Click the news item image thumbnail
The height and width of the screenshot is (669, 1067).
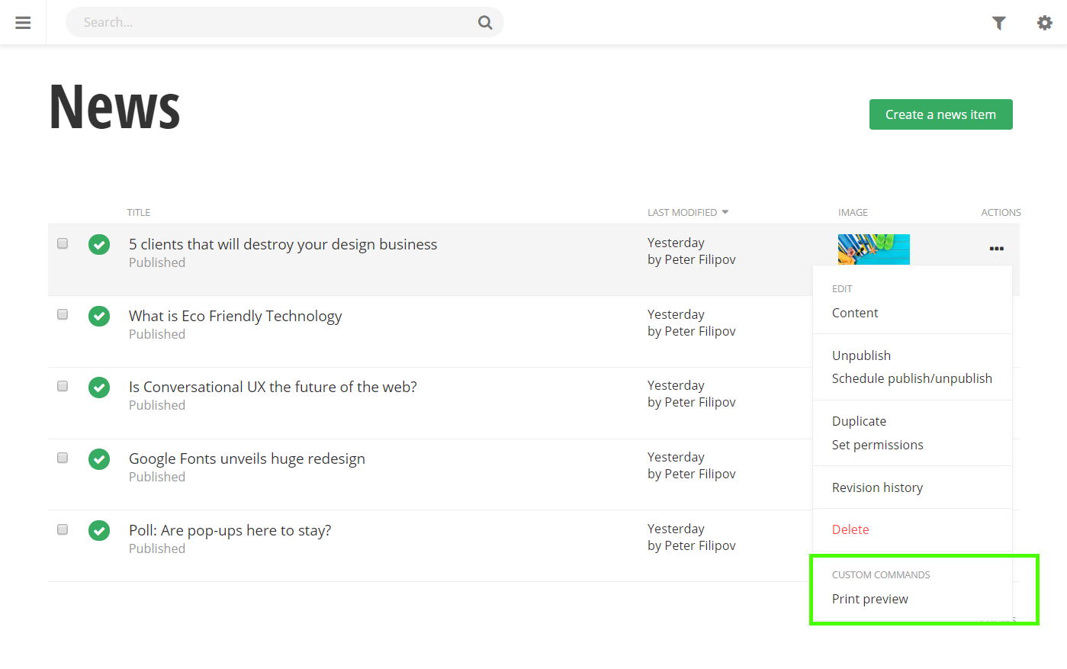[x=873, y=249]
